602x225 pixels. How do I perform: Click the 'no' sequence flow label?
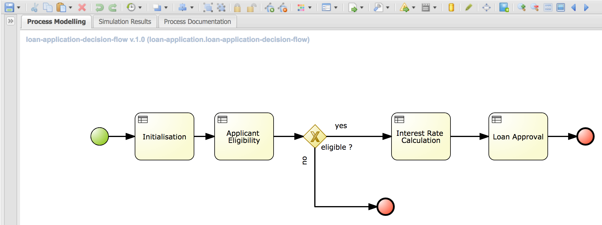(x=305, y=160)
